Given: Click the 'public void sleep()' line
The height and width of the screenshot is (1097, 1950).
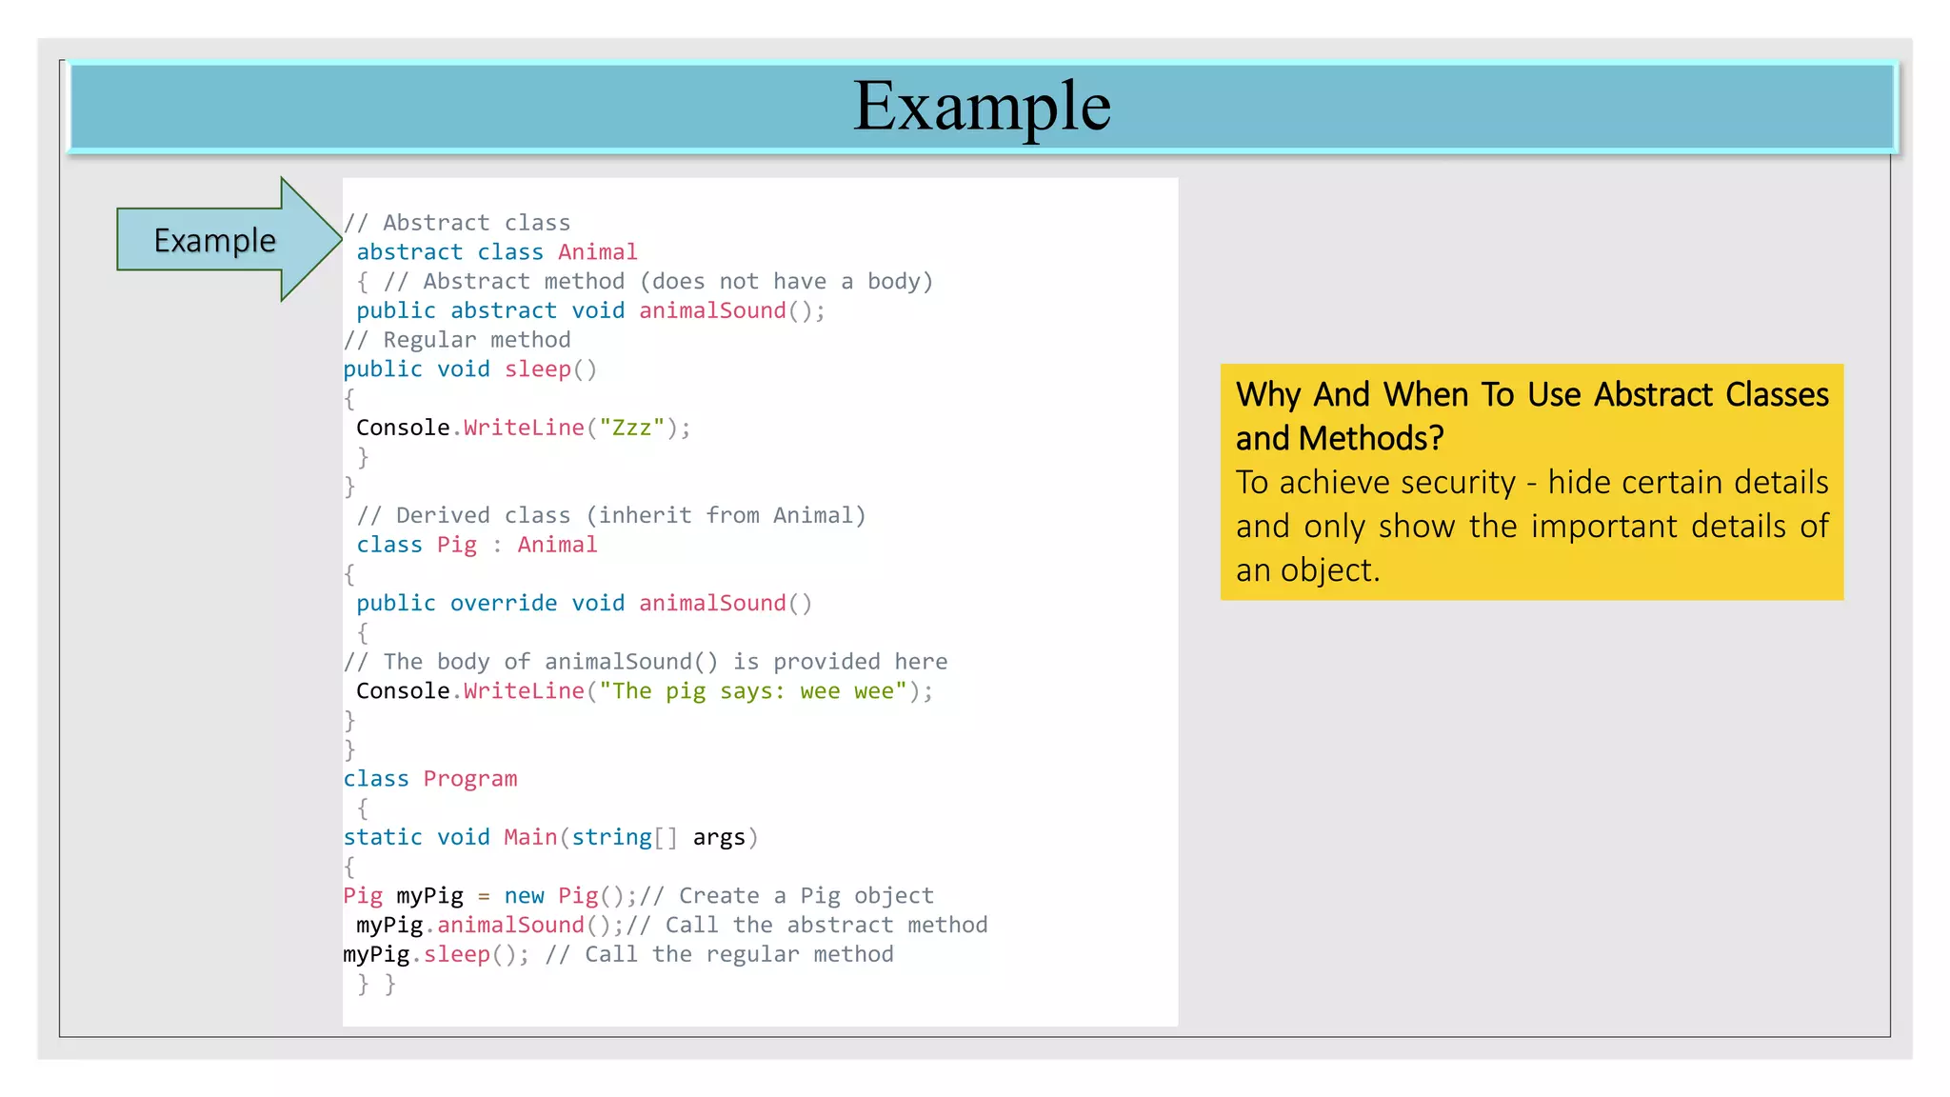Looking at the screenshot, I should coord(469,369).
